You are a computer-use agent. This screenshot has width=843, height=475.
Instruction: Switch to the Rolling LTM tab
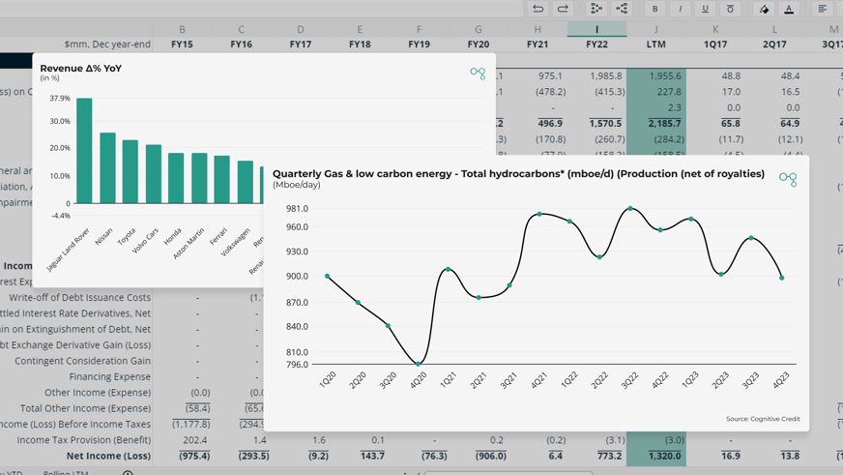coord(66,472)
